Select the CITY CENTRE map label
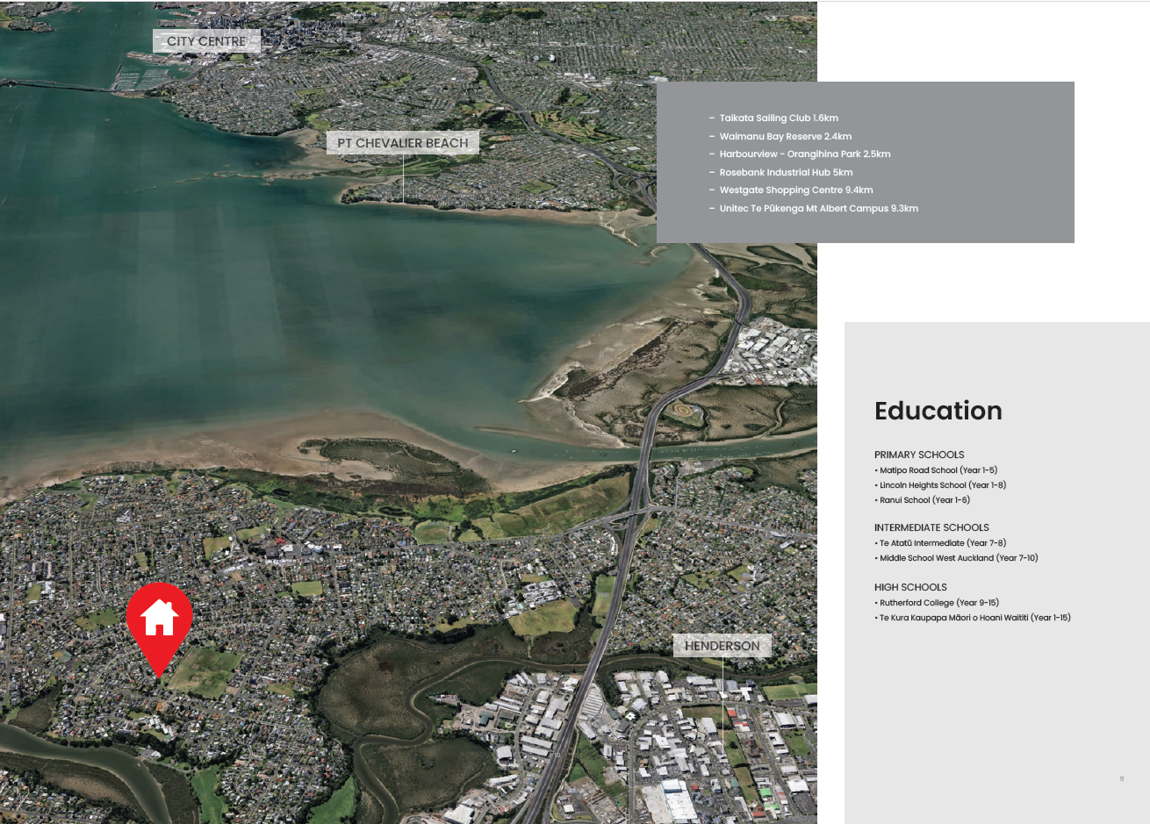1150x824 pixels. (206, 41)
